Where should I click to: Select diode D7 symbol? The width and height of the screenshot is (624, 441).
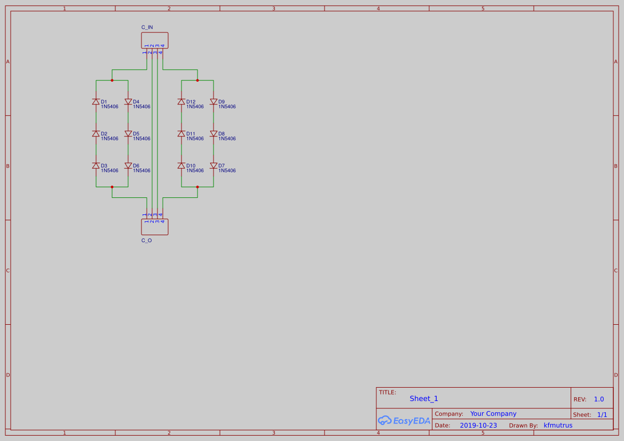pyautogui.click(x=214, y=166)
